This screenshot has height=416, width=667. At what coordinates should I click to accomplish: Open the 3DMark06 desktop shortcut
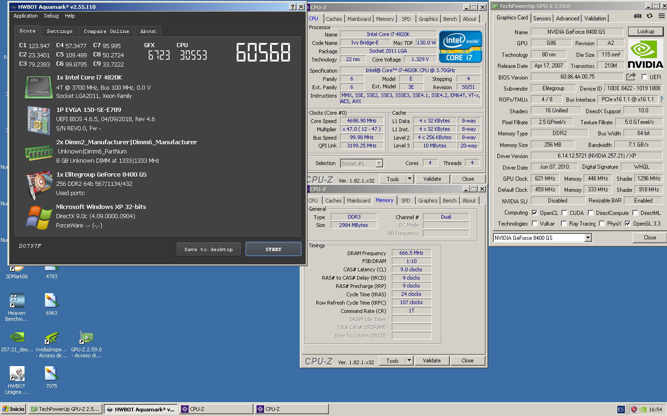(17, 272)
